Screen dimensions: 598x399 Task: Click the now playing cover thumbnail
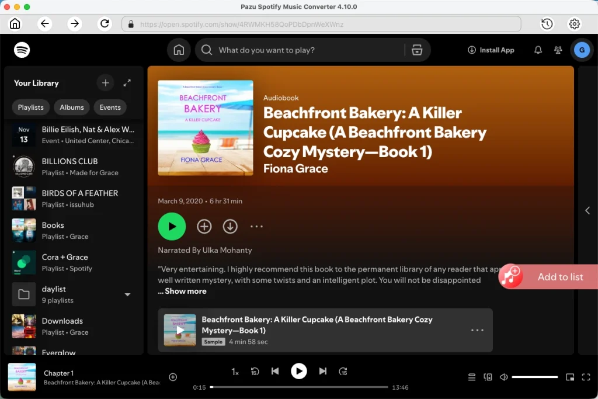click(22, 377)
